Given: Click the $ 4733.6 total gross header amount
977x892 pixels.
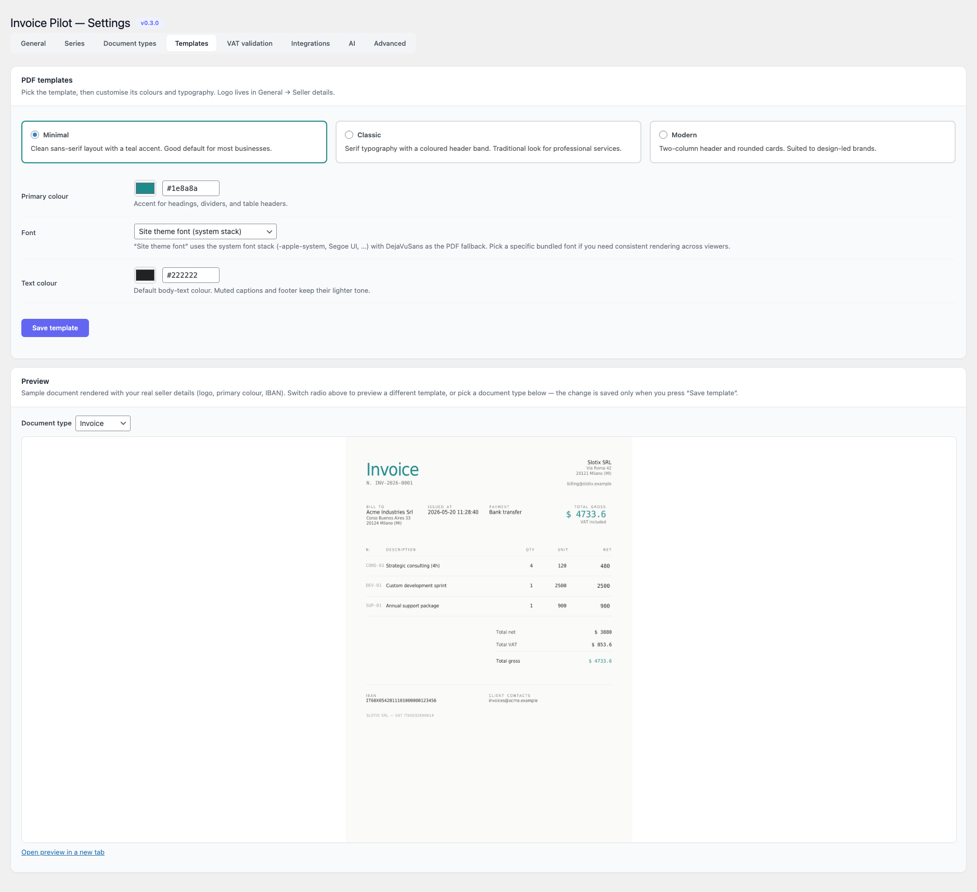Looking at the screenshot, I should click(x=586, y=514).
